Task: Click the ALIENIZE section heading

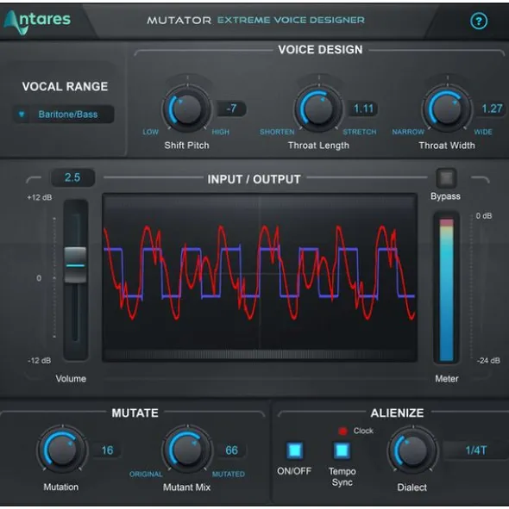Action: click(x=397, y=413)
